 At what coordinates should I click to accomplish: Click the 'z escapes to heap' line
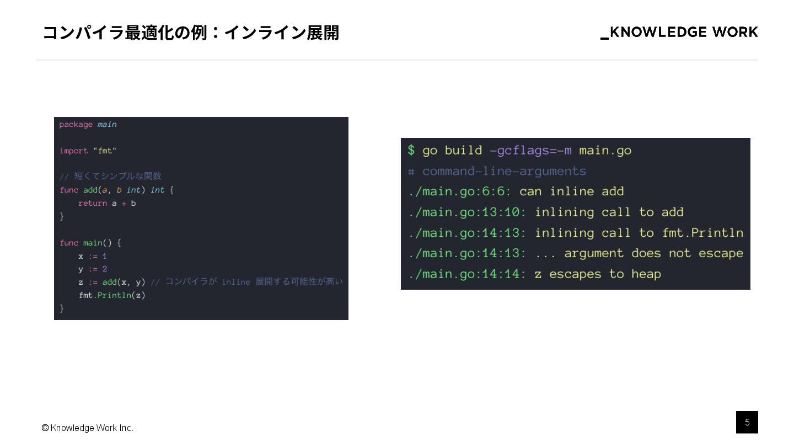(x=535, y=274)
